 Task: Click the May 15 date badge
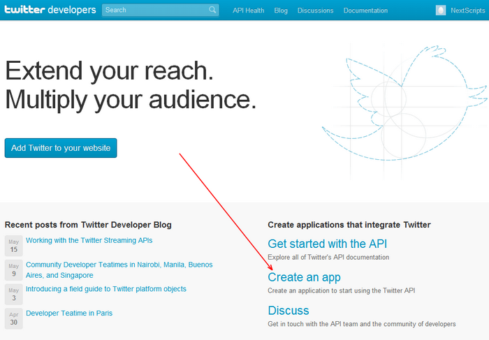click(14, 246)
